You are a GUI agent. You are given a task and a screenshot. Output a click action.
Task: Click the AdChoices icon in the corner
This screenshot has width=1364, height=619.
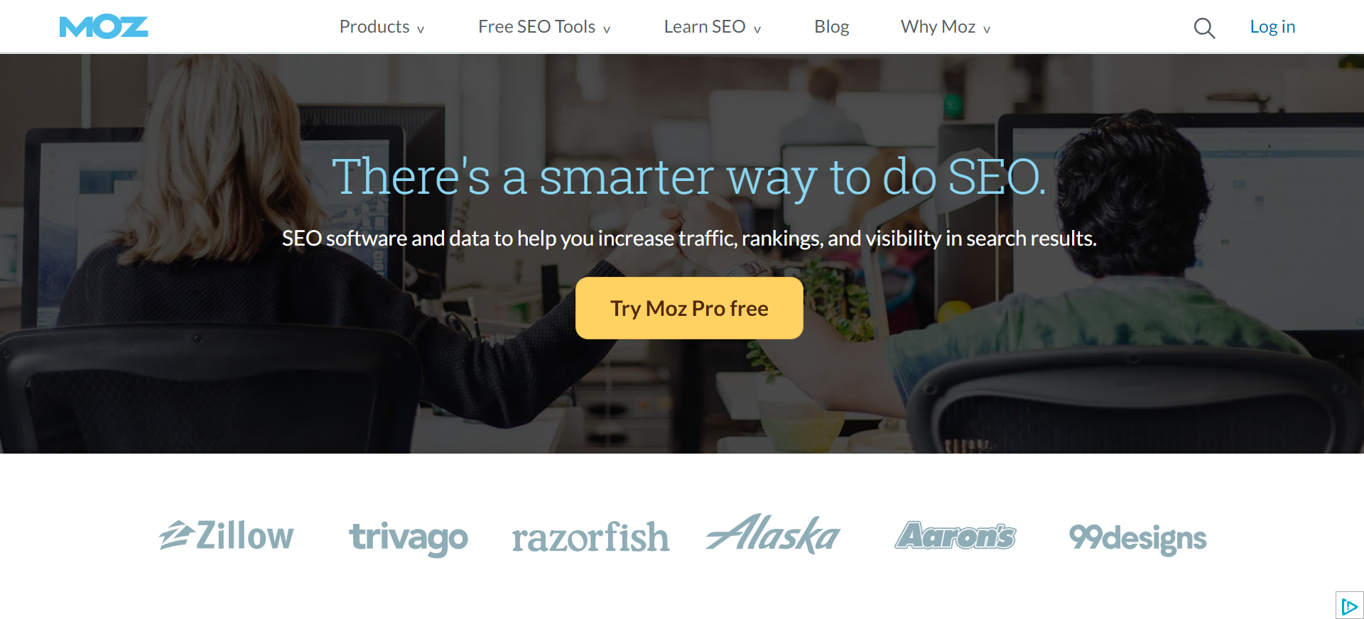click(x=1349, y=606)
